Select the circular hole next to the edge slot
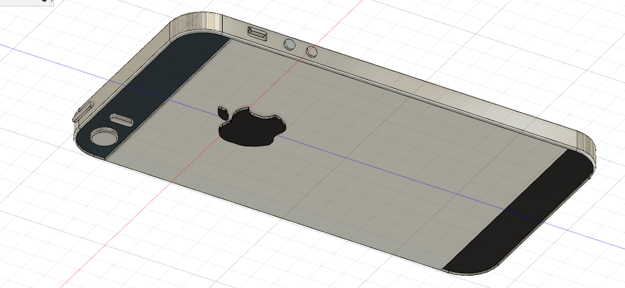Image resolution: width=625 pixels, height=288 pixels. click(290, 44)
